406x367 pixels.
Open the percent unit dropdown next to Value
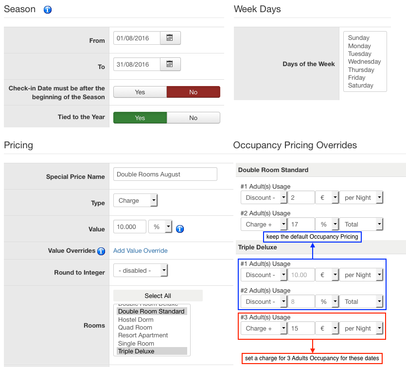click(x=160, y=227)
